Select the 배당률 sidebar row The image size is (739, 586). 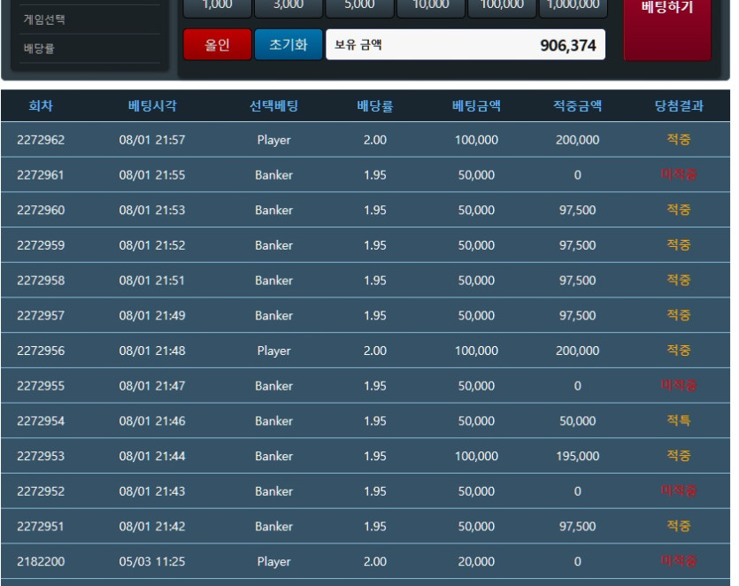tap(89, 49)
